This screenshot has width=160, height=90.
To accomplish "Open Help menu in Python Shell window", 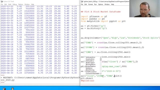I will pos(32,4).
